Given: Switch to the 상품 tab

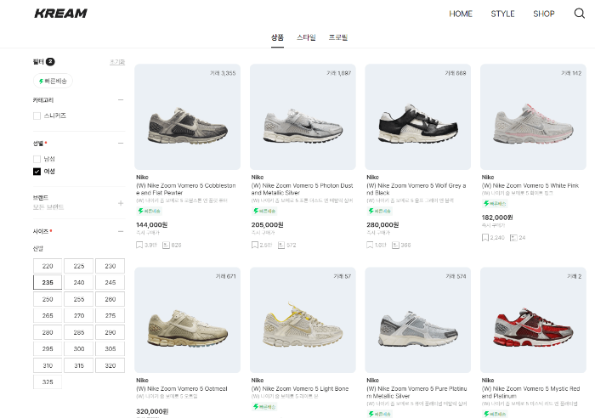Looking at the screenshot, I should pos(277,37).
